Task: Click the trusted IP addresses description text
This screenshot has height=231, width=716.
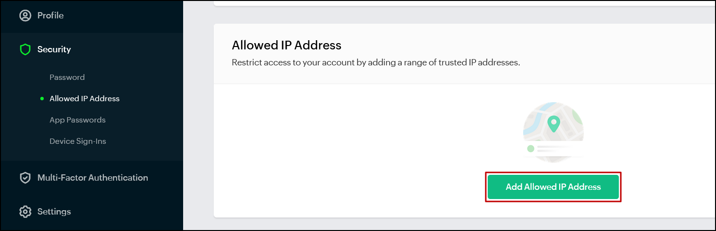Action: pos(375,62)
